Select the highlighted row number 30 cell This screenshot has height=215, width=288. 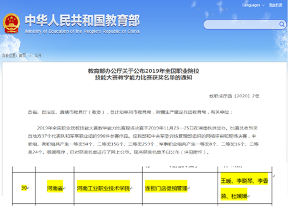[x=24, y=188]
